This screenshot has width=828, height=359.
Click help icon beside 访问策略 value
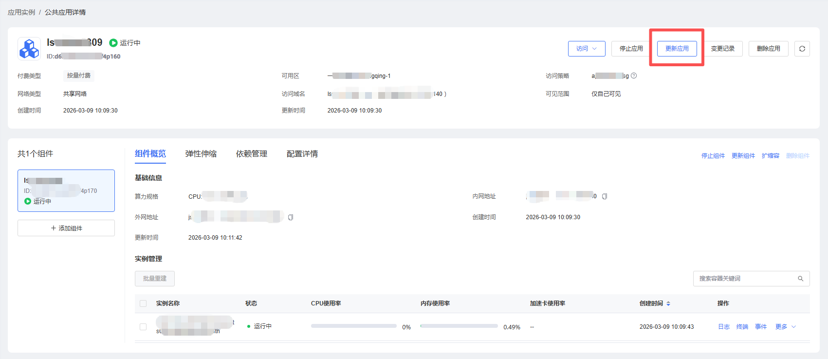pos(634,76)
